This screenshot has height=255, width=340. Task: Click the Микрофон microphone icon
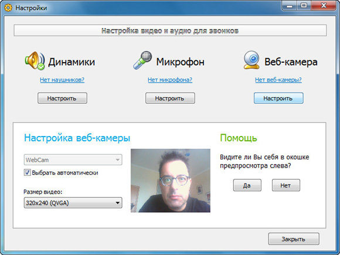pos(142,60)
